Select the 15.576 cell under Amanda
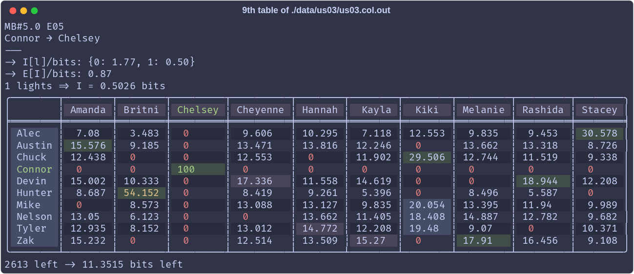This screenshot has width=634, height=274. 88,145
